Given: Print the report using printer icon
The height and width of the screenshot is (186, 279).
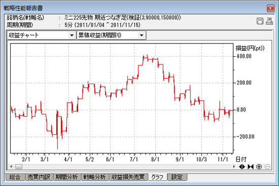Looking at the screenshot, I should (269, 21).
